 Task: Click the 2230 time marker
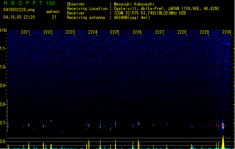[227, 32]
